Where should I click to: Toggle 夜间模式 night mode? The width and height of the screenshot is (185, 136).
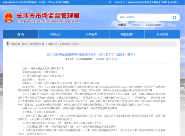[x=174, y=2]
